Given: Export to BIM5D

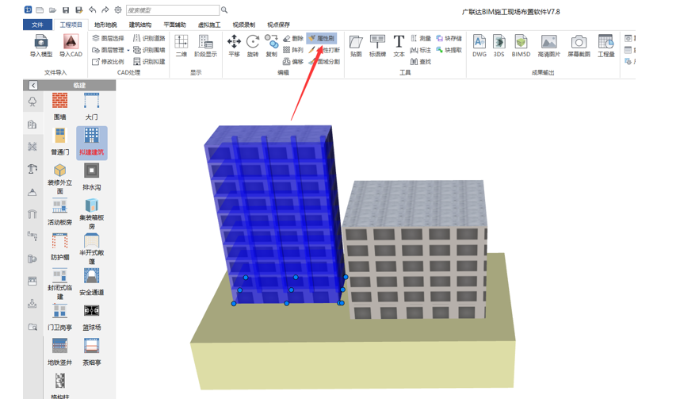Looking at the screenshot, I should click(521, 45).
